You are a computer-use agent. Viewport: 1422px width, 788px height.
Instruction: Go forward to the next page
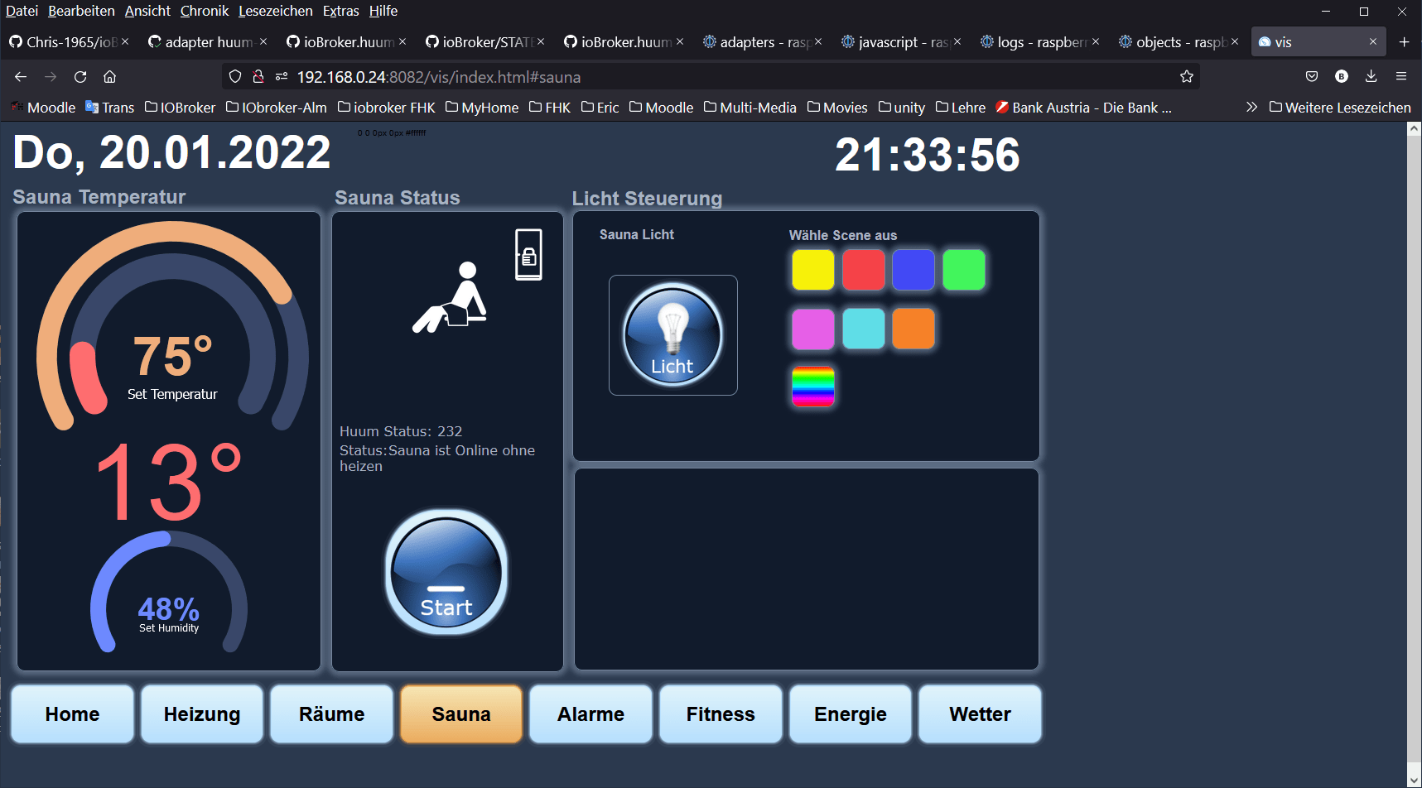51,77
